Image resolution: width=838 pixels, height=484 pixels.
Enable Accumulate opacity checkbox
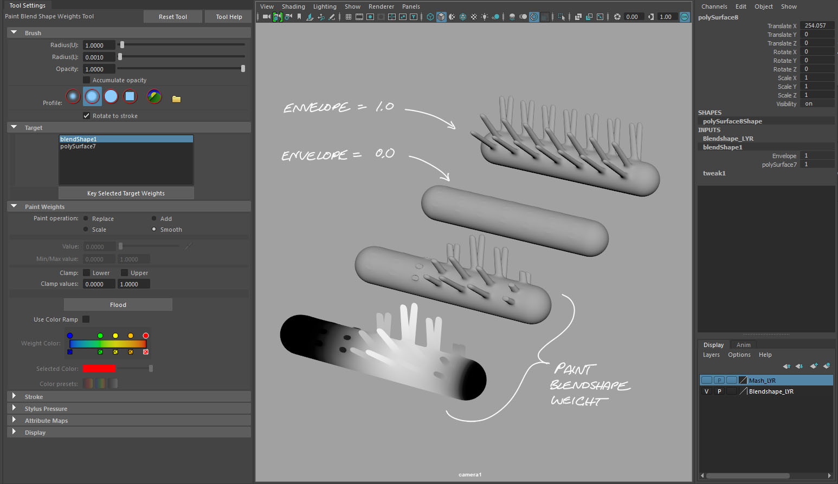pos(87,80)
